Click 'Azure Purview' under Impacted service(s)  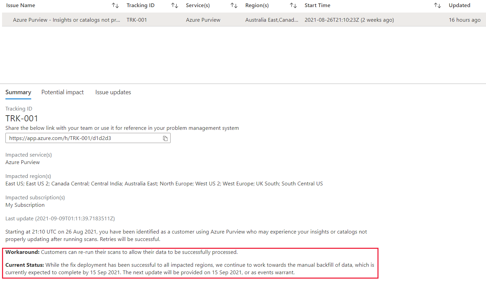tap(22, 162)
